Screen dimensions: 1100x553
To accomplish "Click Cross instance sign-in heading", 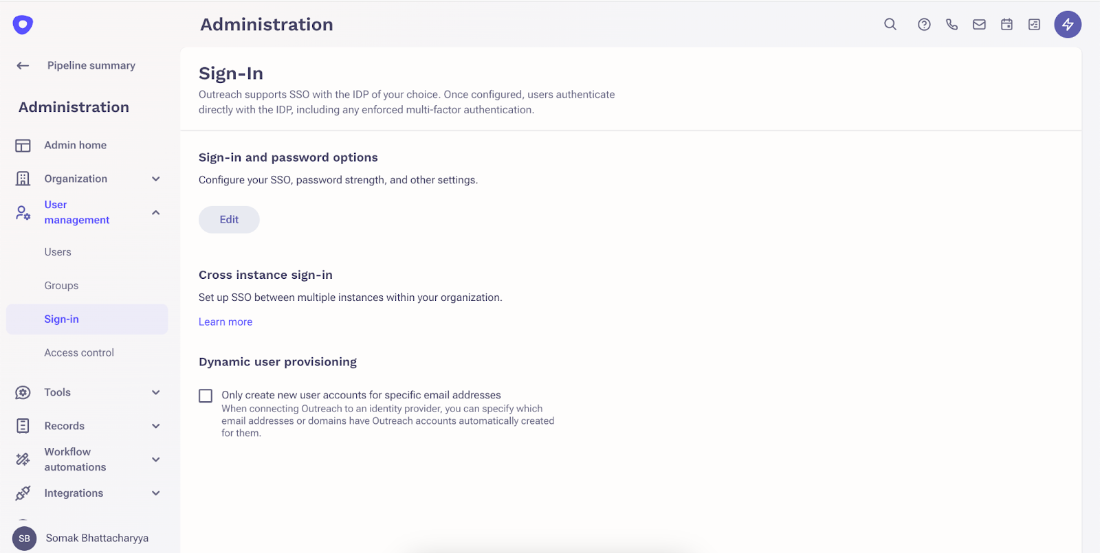I will click(265, 275).
